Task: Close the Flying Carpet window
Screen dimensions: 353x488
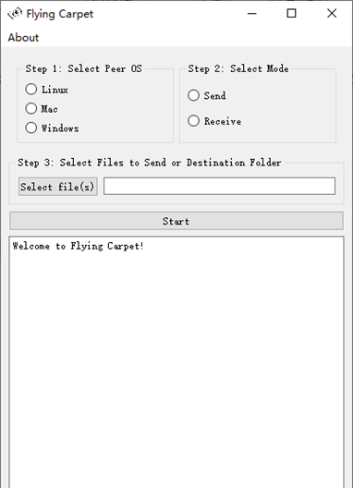Action: click(332, 13)
